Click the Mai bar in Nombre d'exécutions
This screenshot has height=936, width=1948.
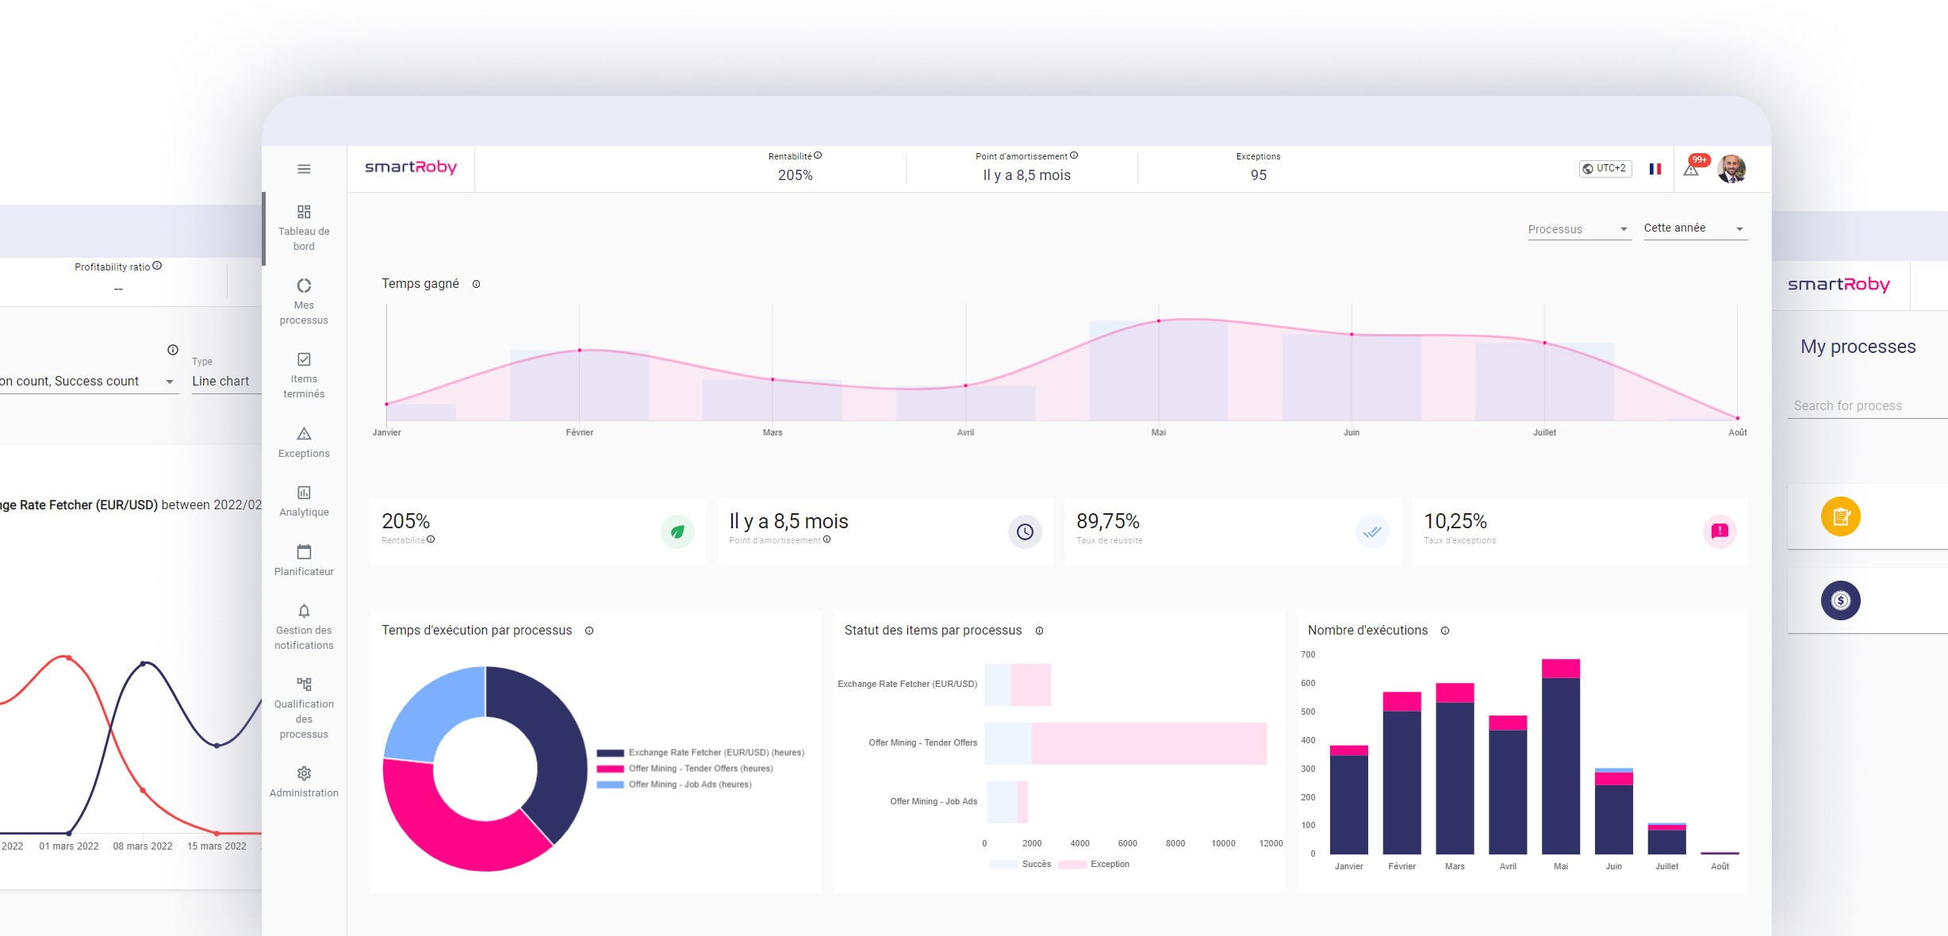click(1561, 756)
